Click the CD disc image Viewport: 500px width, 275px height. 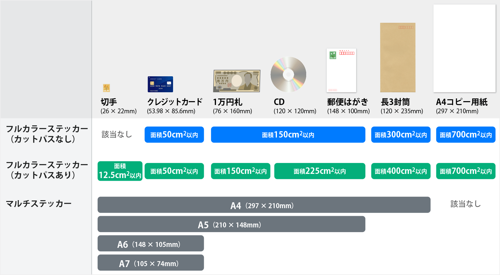pyautogui.click(x=288, y=75)
